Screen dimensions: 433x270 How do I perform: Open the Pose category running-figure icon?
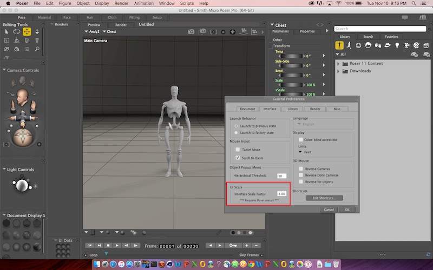349,45
